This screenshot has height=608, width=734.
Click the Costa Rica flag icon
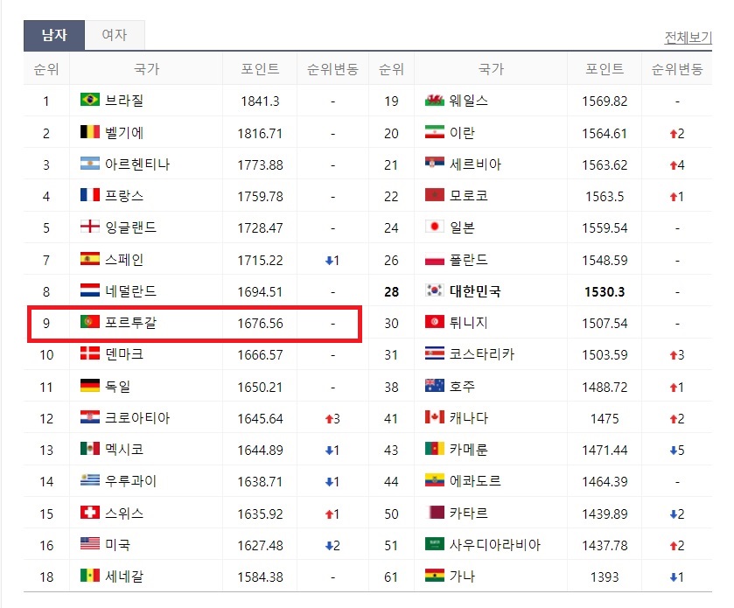(x=435, y=353)
